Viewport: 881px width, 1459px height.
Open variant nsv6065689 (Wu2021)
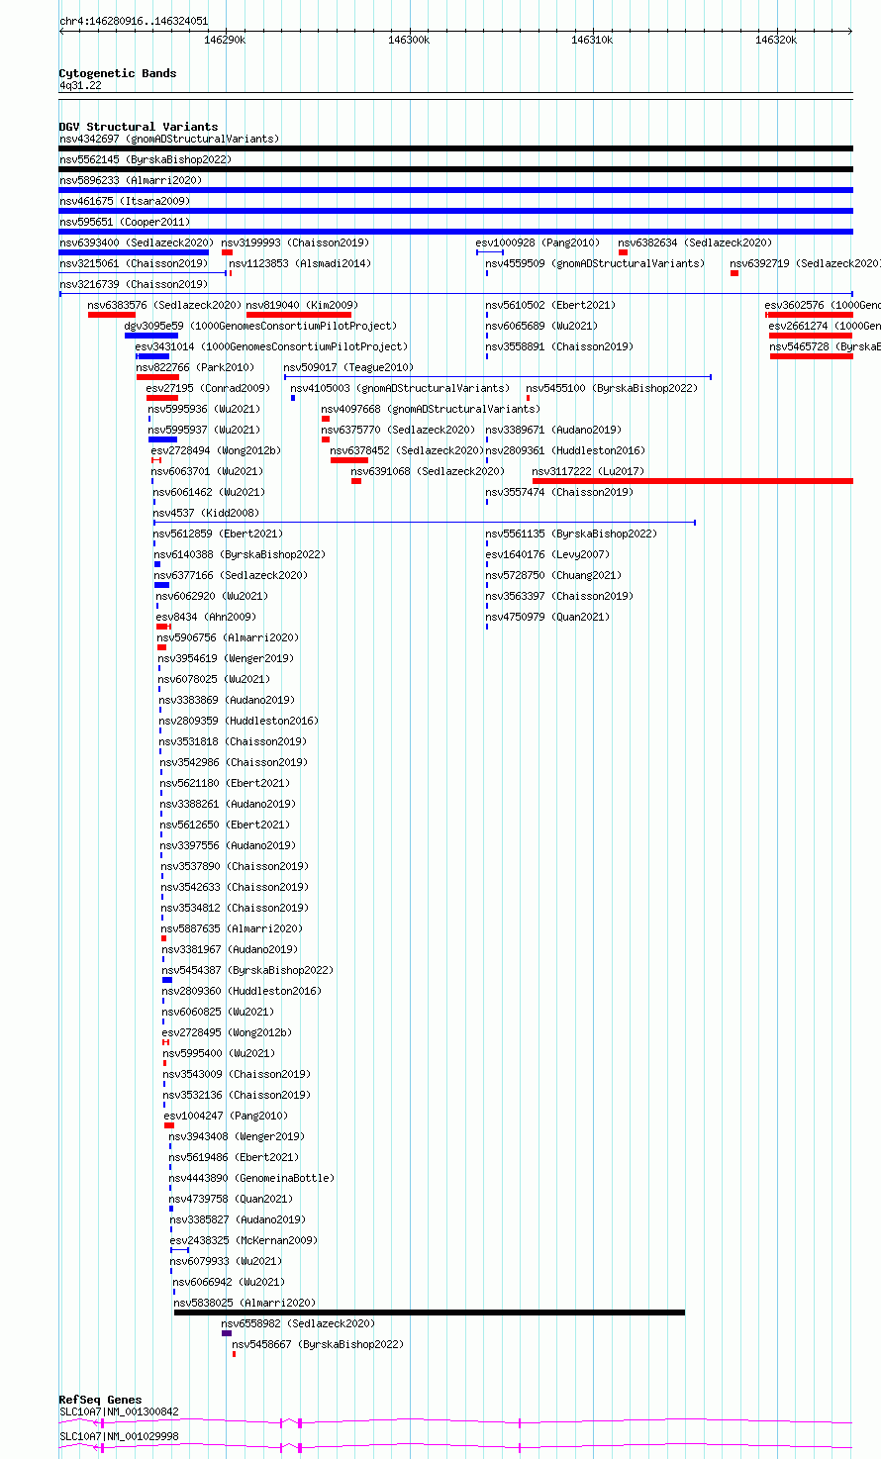541,326
